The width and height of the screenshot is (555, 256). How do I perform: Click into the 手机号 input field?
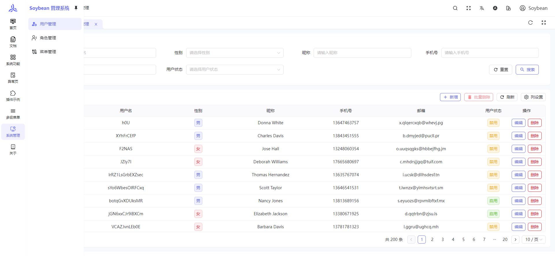(x=490, y=53)
